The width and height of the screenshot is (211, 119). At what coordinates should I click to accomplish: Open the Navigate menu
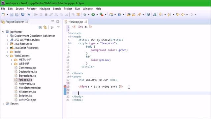pyautogui.click(x=45, y=9)
